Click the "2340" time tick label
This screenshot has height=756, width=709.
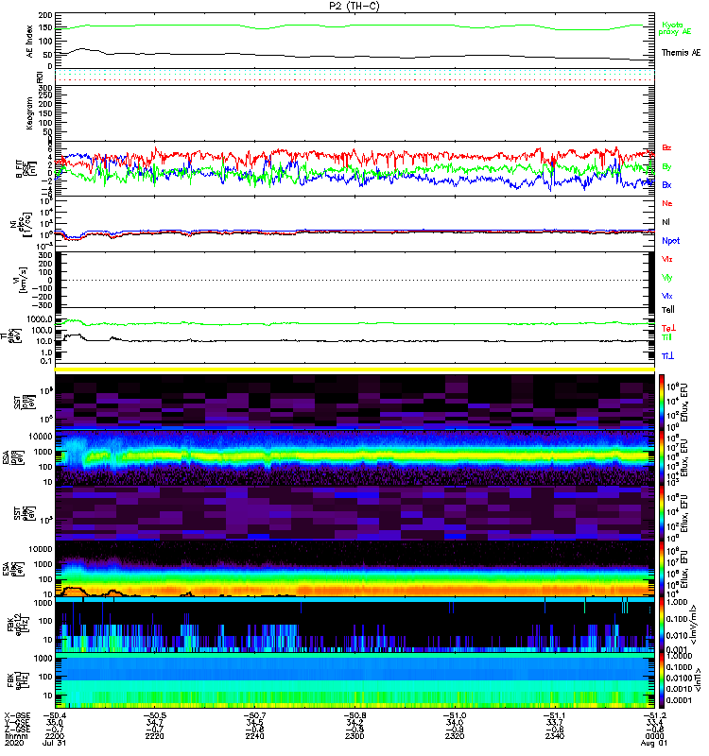(555, 736)
